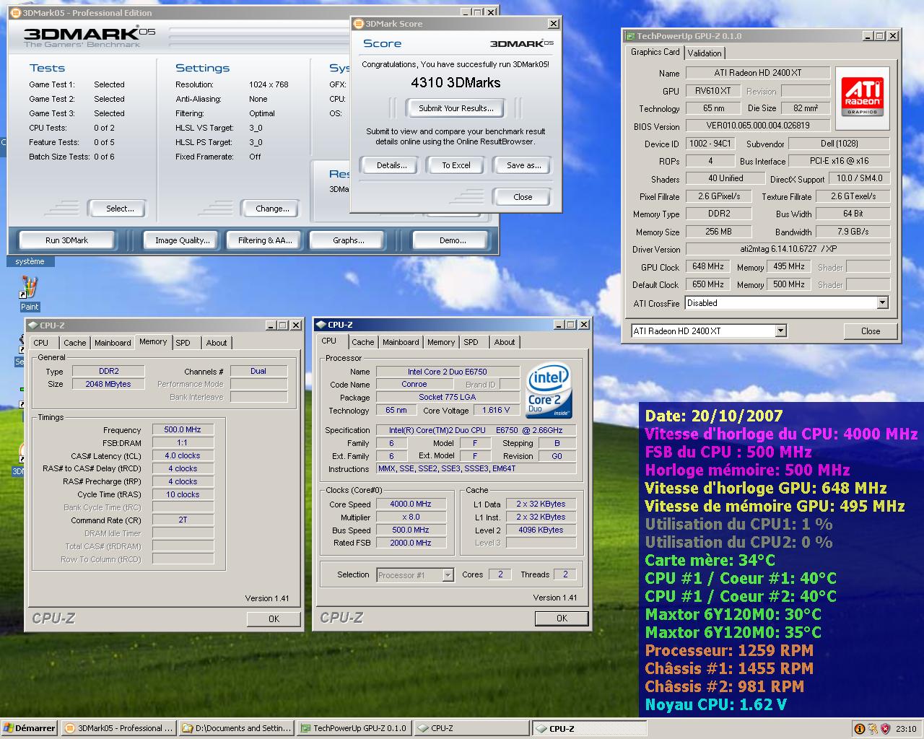
Task: Open the Paint desktop shortcut icon
Action: click(30, 288)
